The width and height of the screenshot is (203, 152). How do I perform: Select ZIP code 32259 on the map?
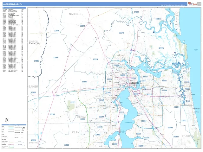pos(141,146)
